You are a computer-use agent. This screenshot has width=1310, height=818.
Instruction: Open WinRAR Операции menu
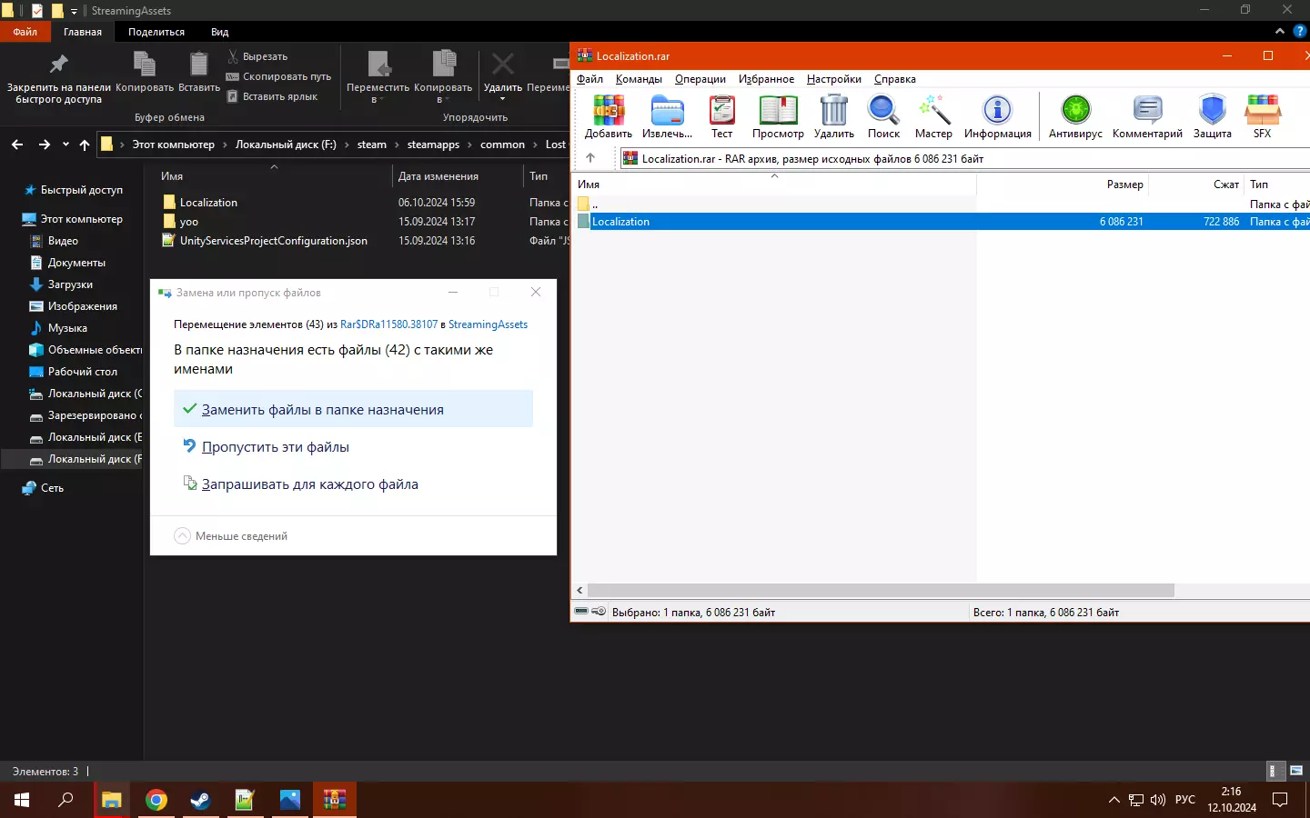click(700, 79)
